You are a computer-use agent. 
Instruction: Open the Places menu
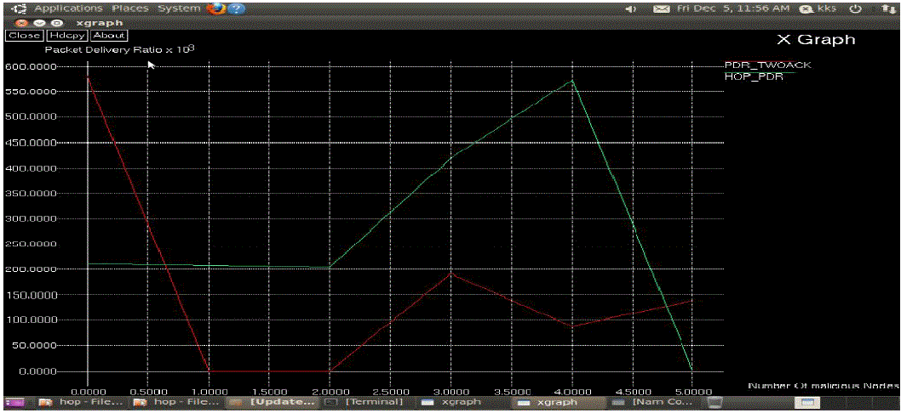[x=129, y=8]
